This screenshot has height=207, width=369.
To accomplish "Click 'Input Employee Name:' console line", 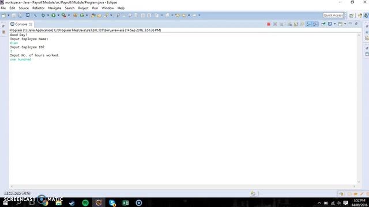I will [x=29, y=39].
